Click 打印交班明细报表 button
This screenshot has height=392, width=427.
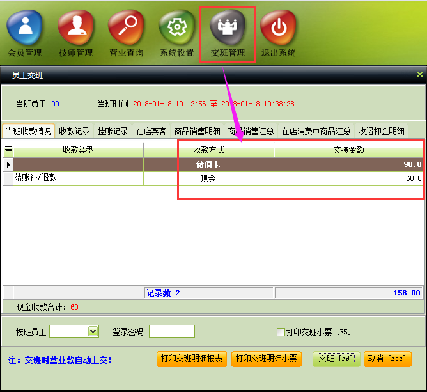click(192, 359)
